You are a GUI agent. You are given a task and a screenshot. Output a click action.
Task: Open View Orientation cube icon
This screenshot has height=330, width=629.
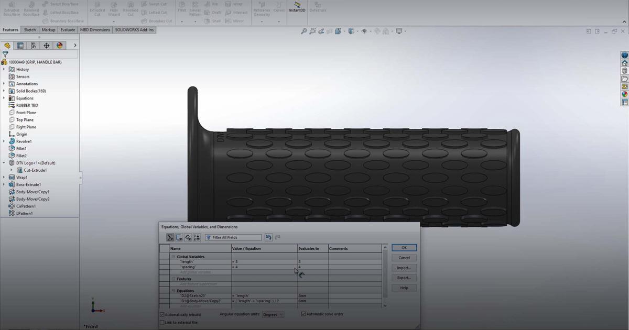[x=338, y=31]
